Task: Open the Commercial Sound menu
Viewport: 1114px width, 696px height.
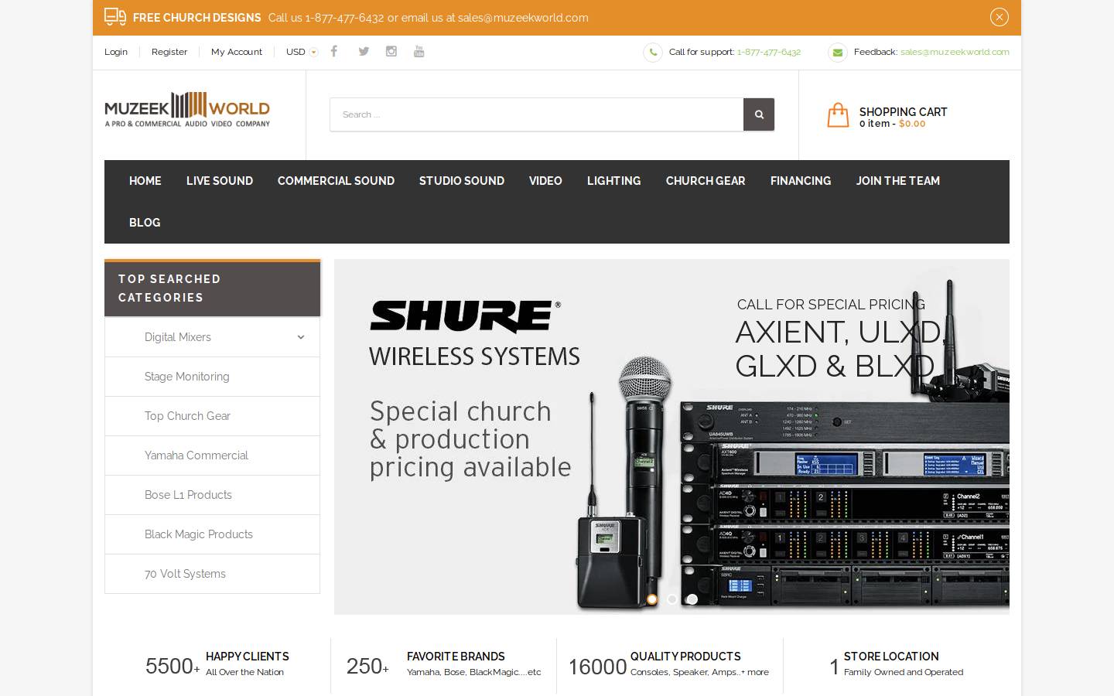Action: [336, 181]
